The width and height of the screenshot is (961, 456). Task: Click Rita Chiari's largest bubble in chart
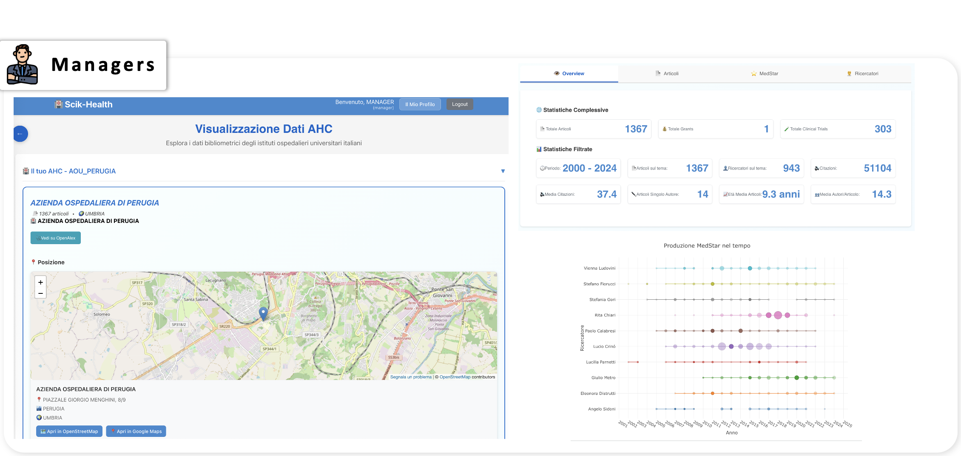(x=778, y=315)
